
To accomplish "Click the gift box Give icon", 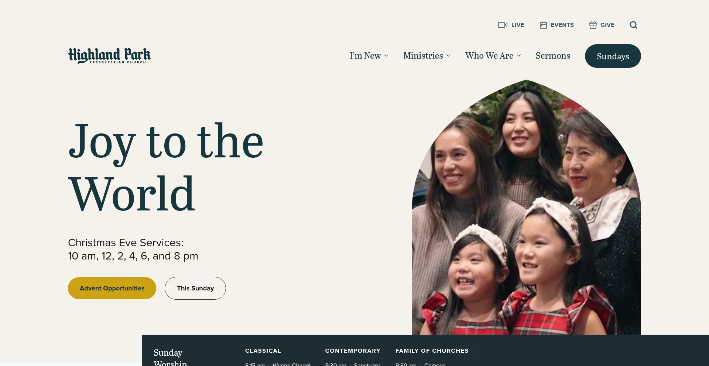I will 593,25.
